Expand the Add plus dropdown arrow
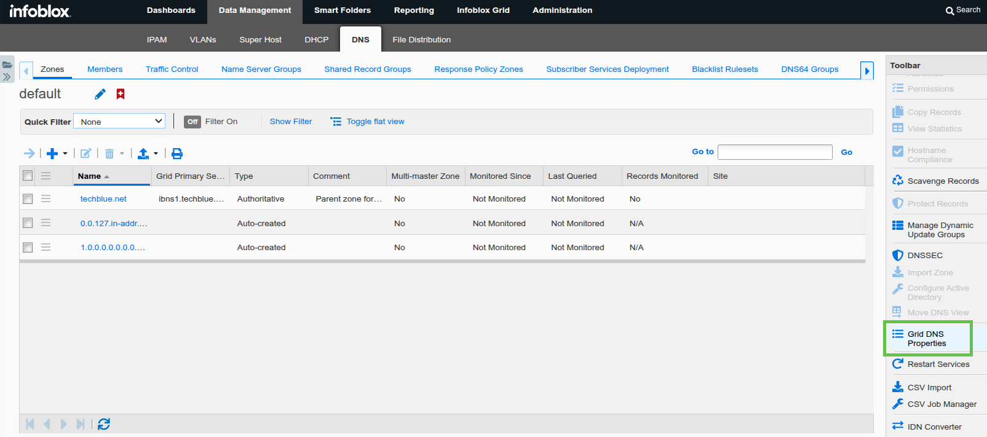 click(x=65, y=154)
